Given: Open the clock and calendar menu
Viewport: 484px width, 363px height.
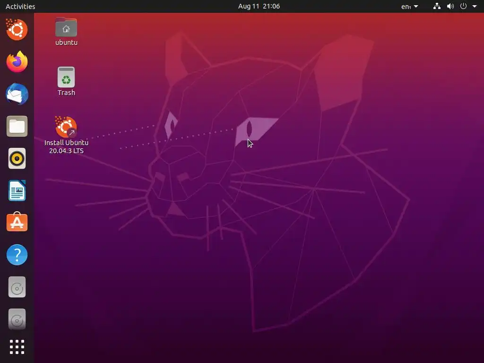Looking at the screenshot, I should tap(259, 6).
